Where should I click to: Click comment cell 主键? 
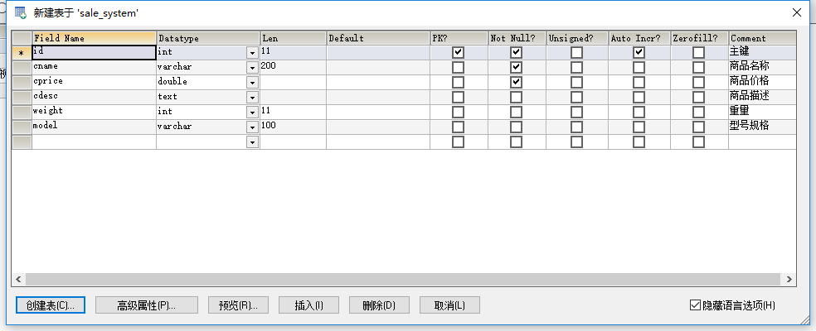point(762,52)
